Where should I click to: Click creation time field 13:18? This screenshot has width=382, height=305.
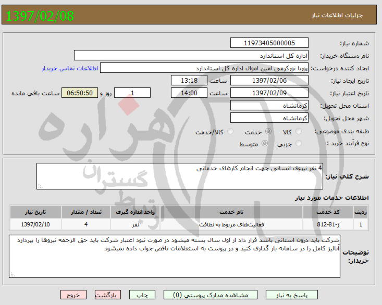click(x=189, y=80)
